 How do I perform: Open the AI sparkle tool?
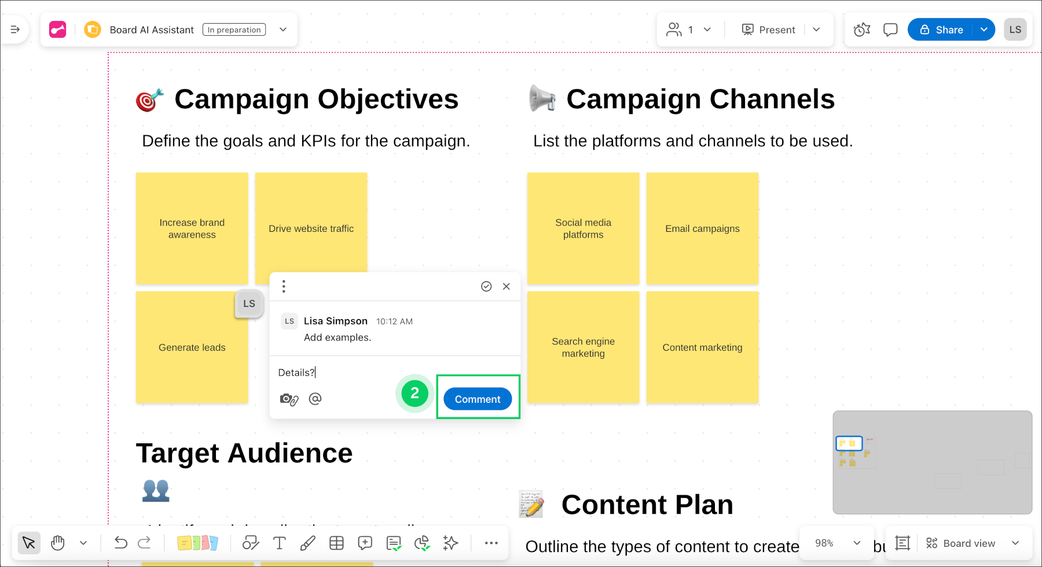click(450, 543)
